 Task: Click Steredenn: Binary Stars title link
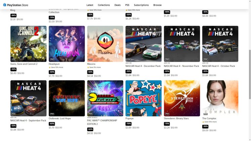click(x=176, y=119)
